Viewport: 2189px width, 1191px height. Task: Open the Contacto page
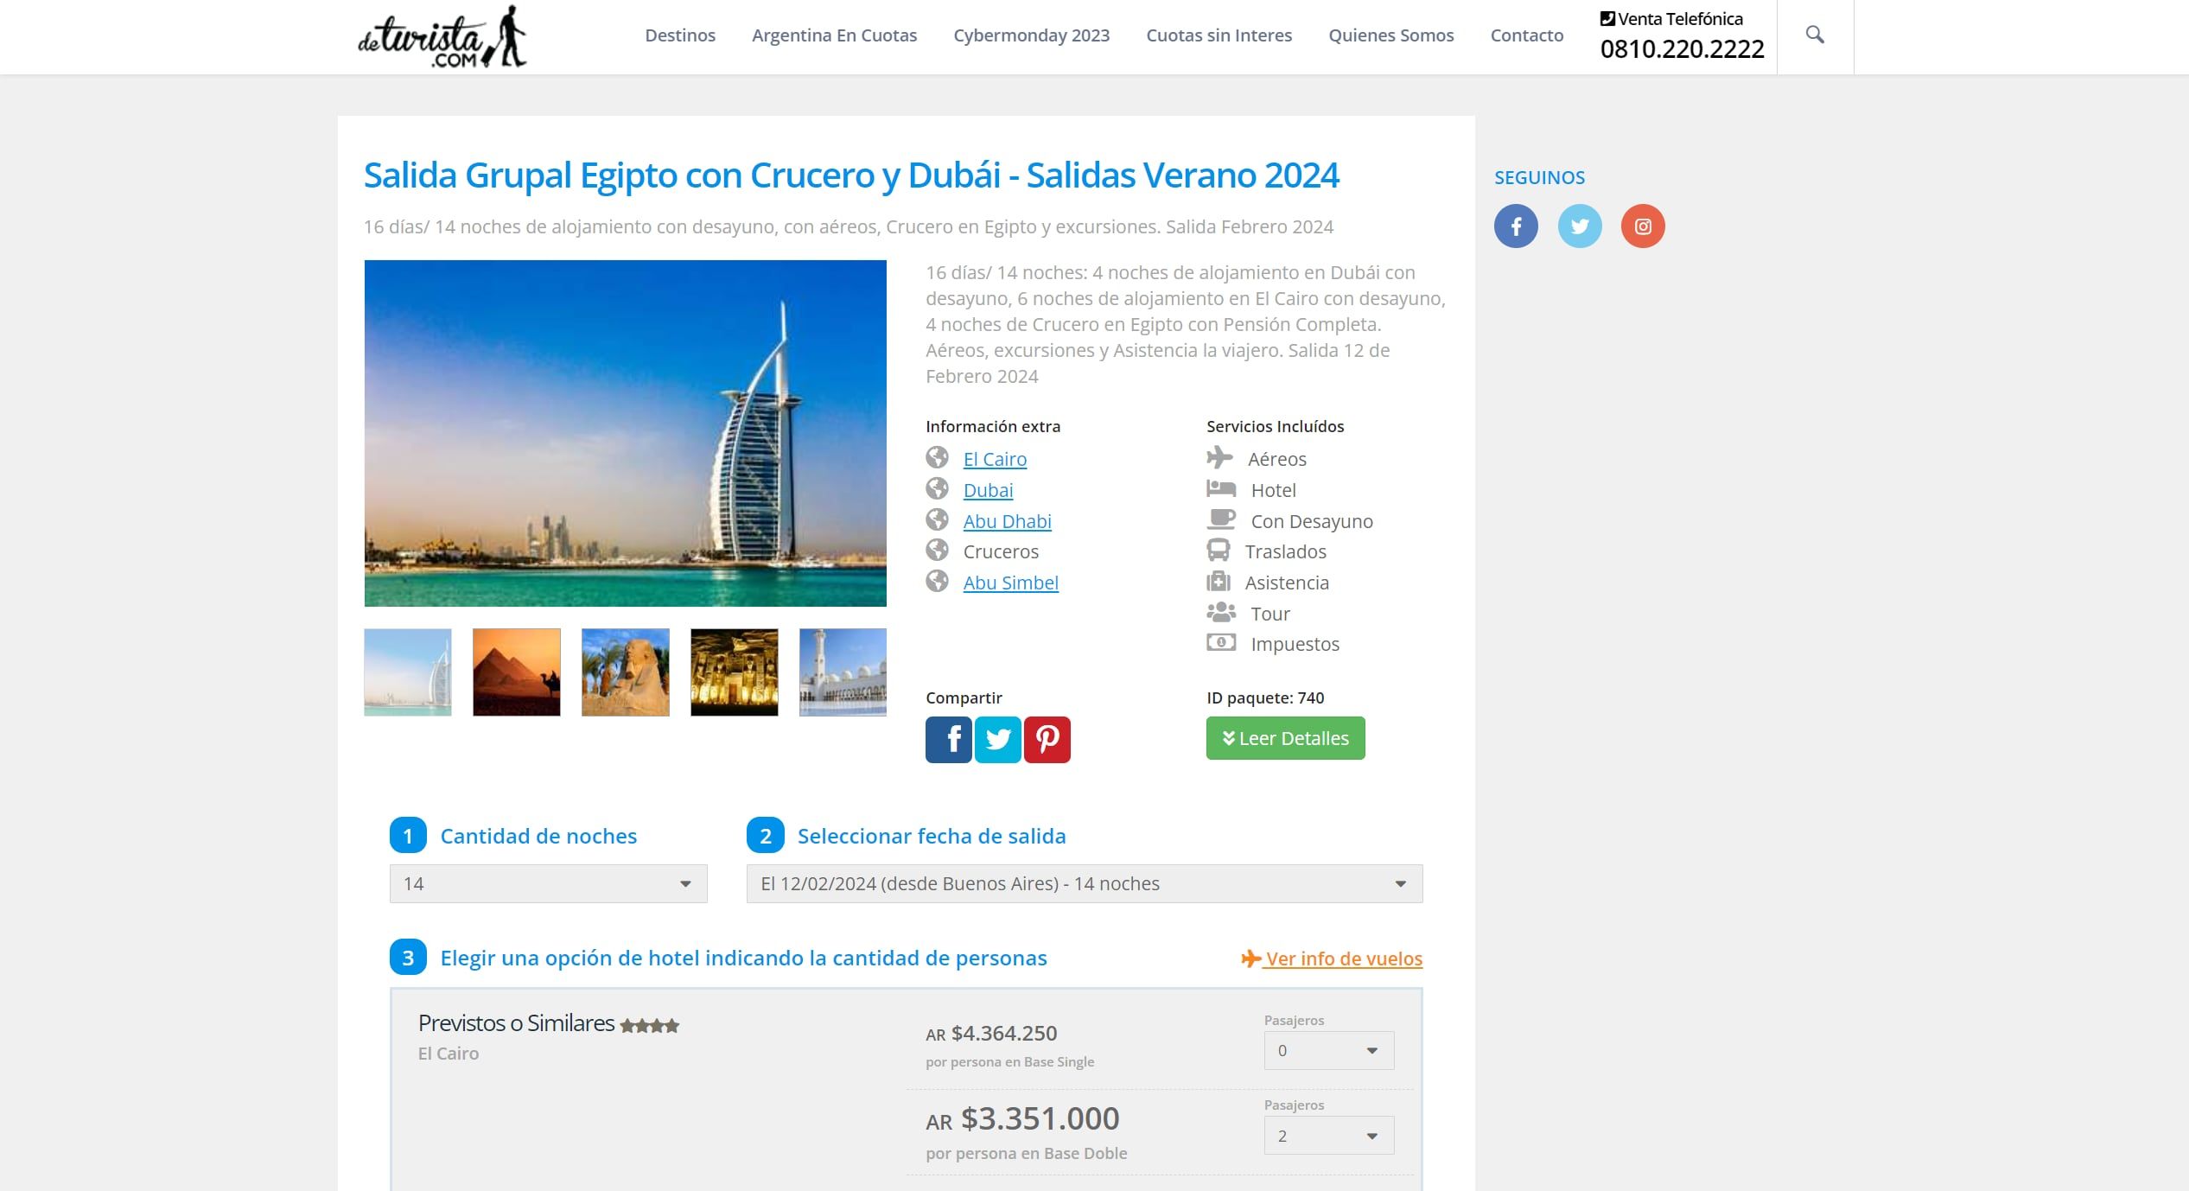point(1526,35)
